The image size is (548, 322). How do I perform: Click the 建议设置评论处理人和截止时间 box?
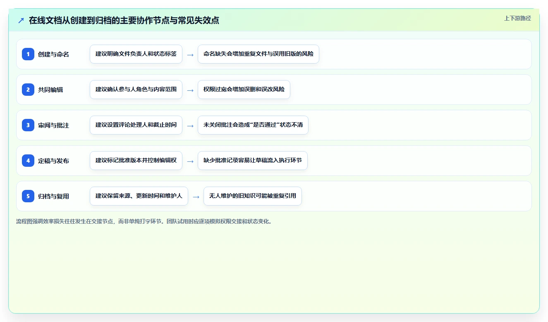pyautogui.click(x=136, y=125)
